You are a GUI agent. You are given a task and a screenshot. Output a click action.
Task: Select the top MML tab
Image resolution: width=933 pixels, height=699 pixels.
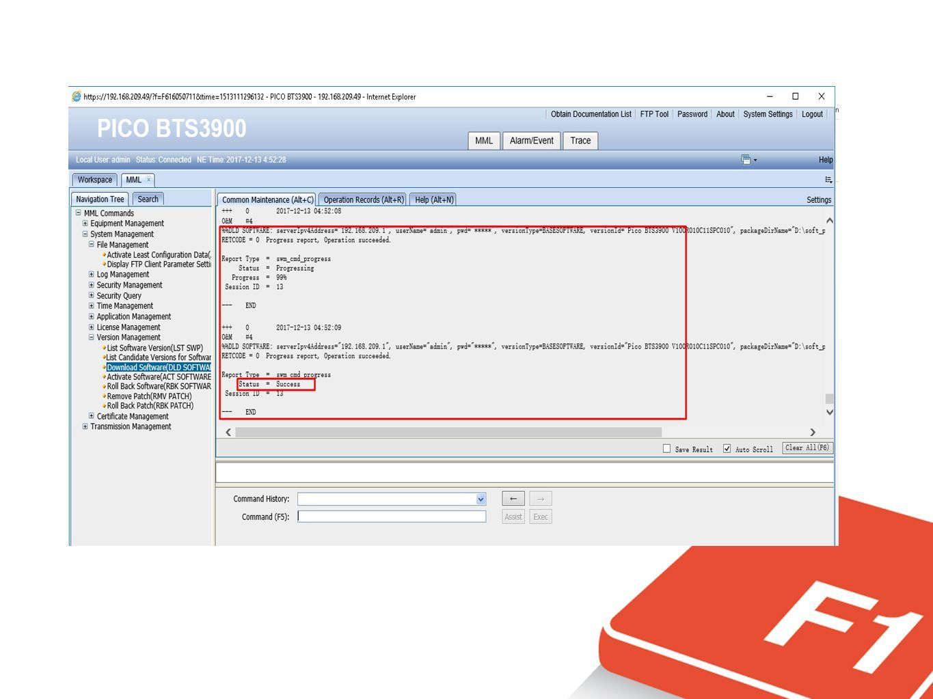tap(484, 141)
